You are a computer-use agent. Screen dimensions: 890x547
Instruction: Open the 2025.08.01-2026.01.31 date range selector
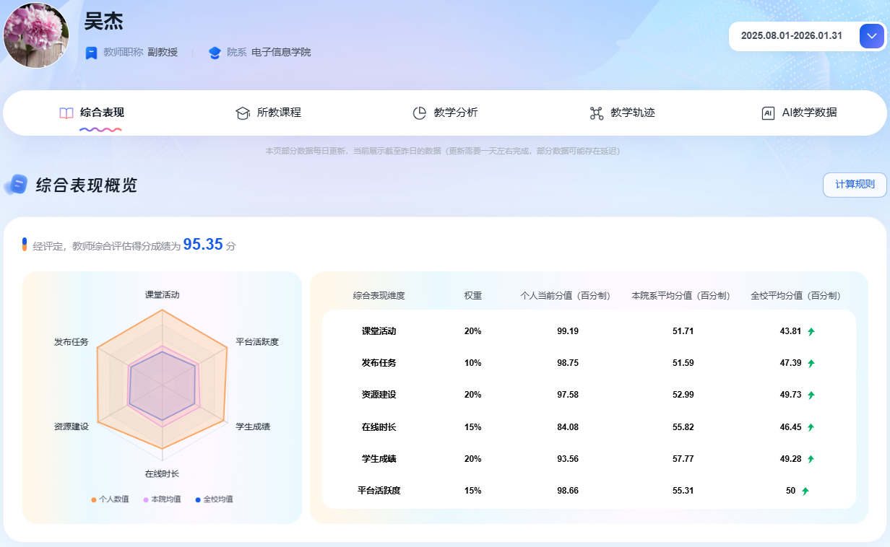792,36
